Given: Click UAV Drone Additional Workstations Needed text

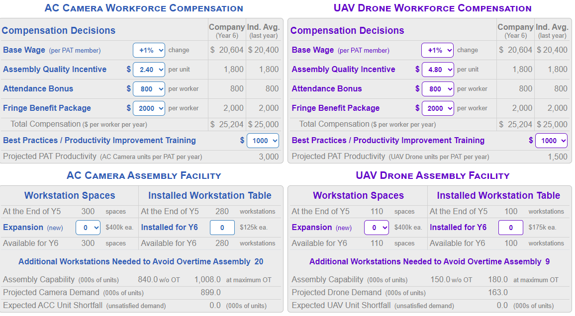Looking at the screenshot, I should [429, 261].
